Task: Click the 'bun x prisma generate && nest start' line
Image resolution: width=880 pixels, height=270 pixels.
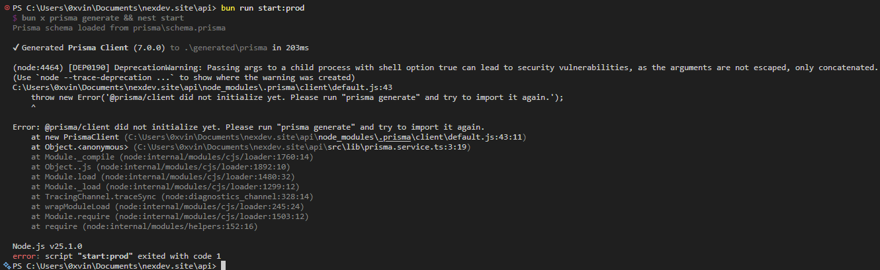Action: tap(98, 19)
